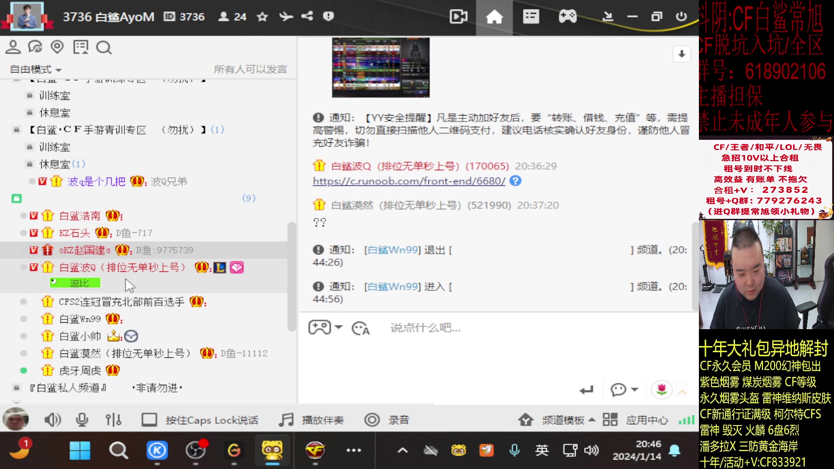The width and height of the screenshot is (834, 469).
Task: Open the emoticon dropdown arrow beside gamepad icon
Action: [338, 327]
